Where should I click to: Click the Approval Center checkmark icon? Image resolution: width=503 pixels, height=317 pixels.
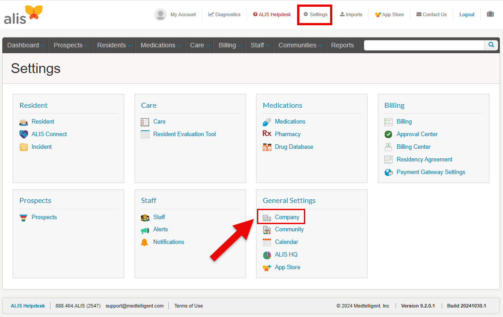(x=388, y=134)
